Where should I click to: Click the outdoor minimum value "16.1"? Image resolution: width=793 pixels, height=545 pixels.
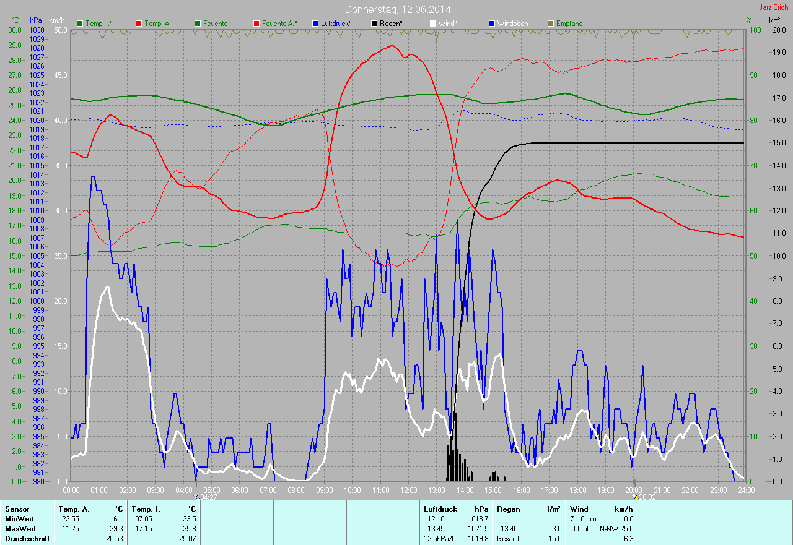click(116, 519)
